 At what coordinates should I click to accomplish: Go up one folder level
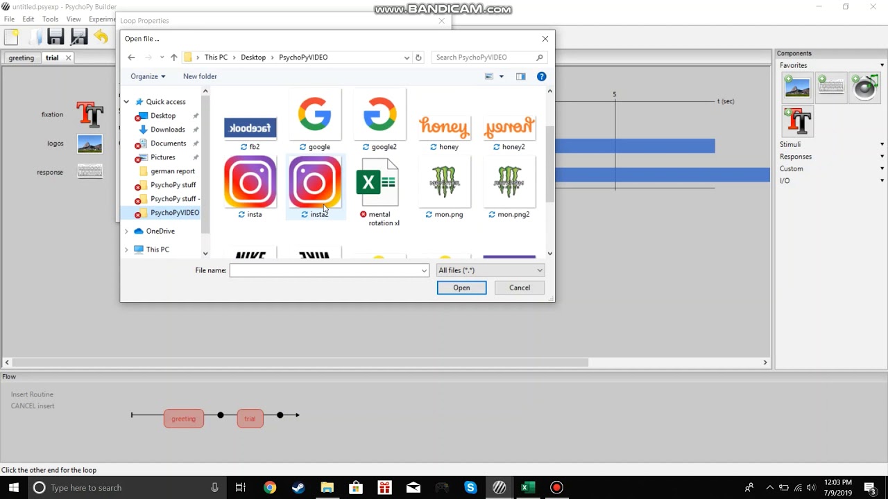[x=173, y=58]
